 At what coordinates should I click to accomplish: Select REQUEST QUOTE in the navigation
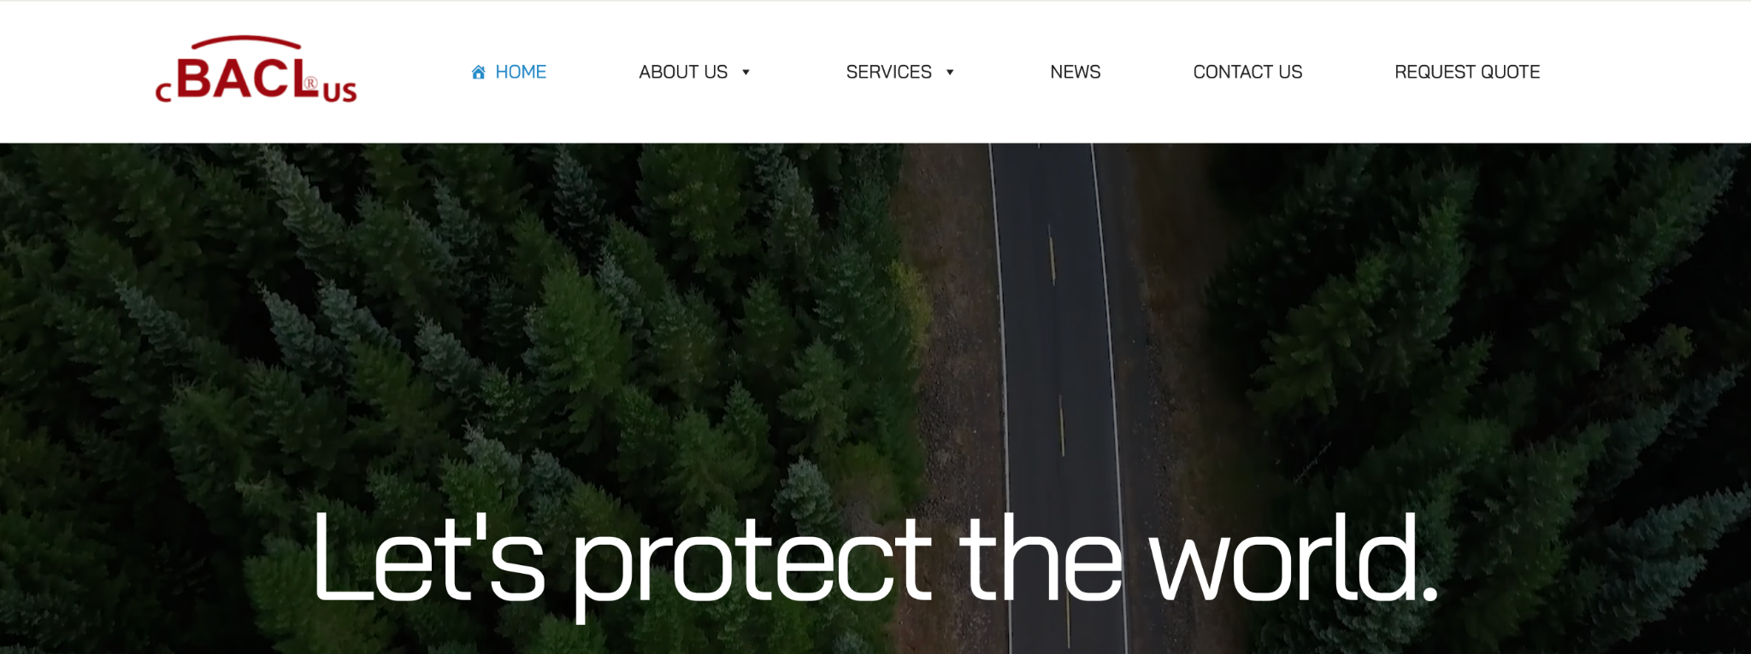click(x=1467, y=72)
